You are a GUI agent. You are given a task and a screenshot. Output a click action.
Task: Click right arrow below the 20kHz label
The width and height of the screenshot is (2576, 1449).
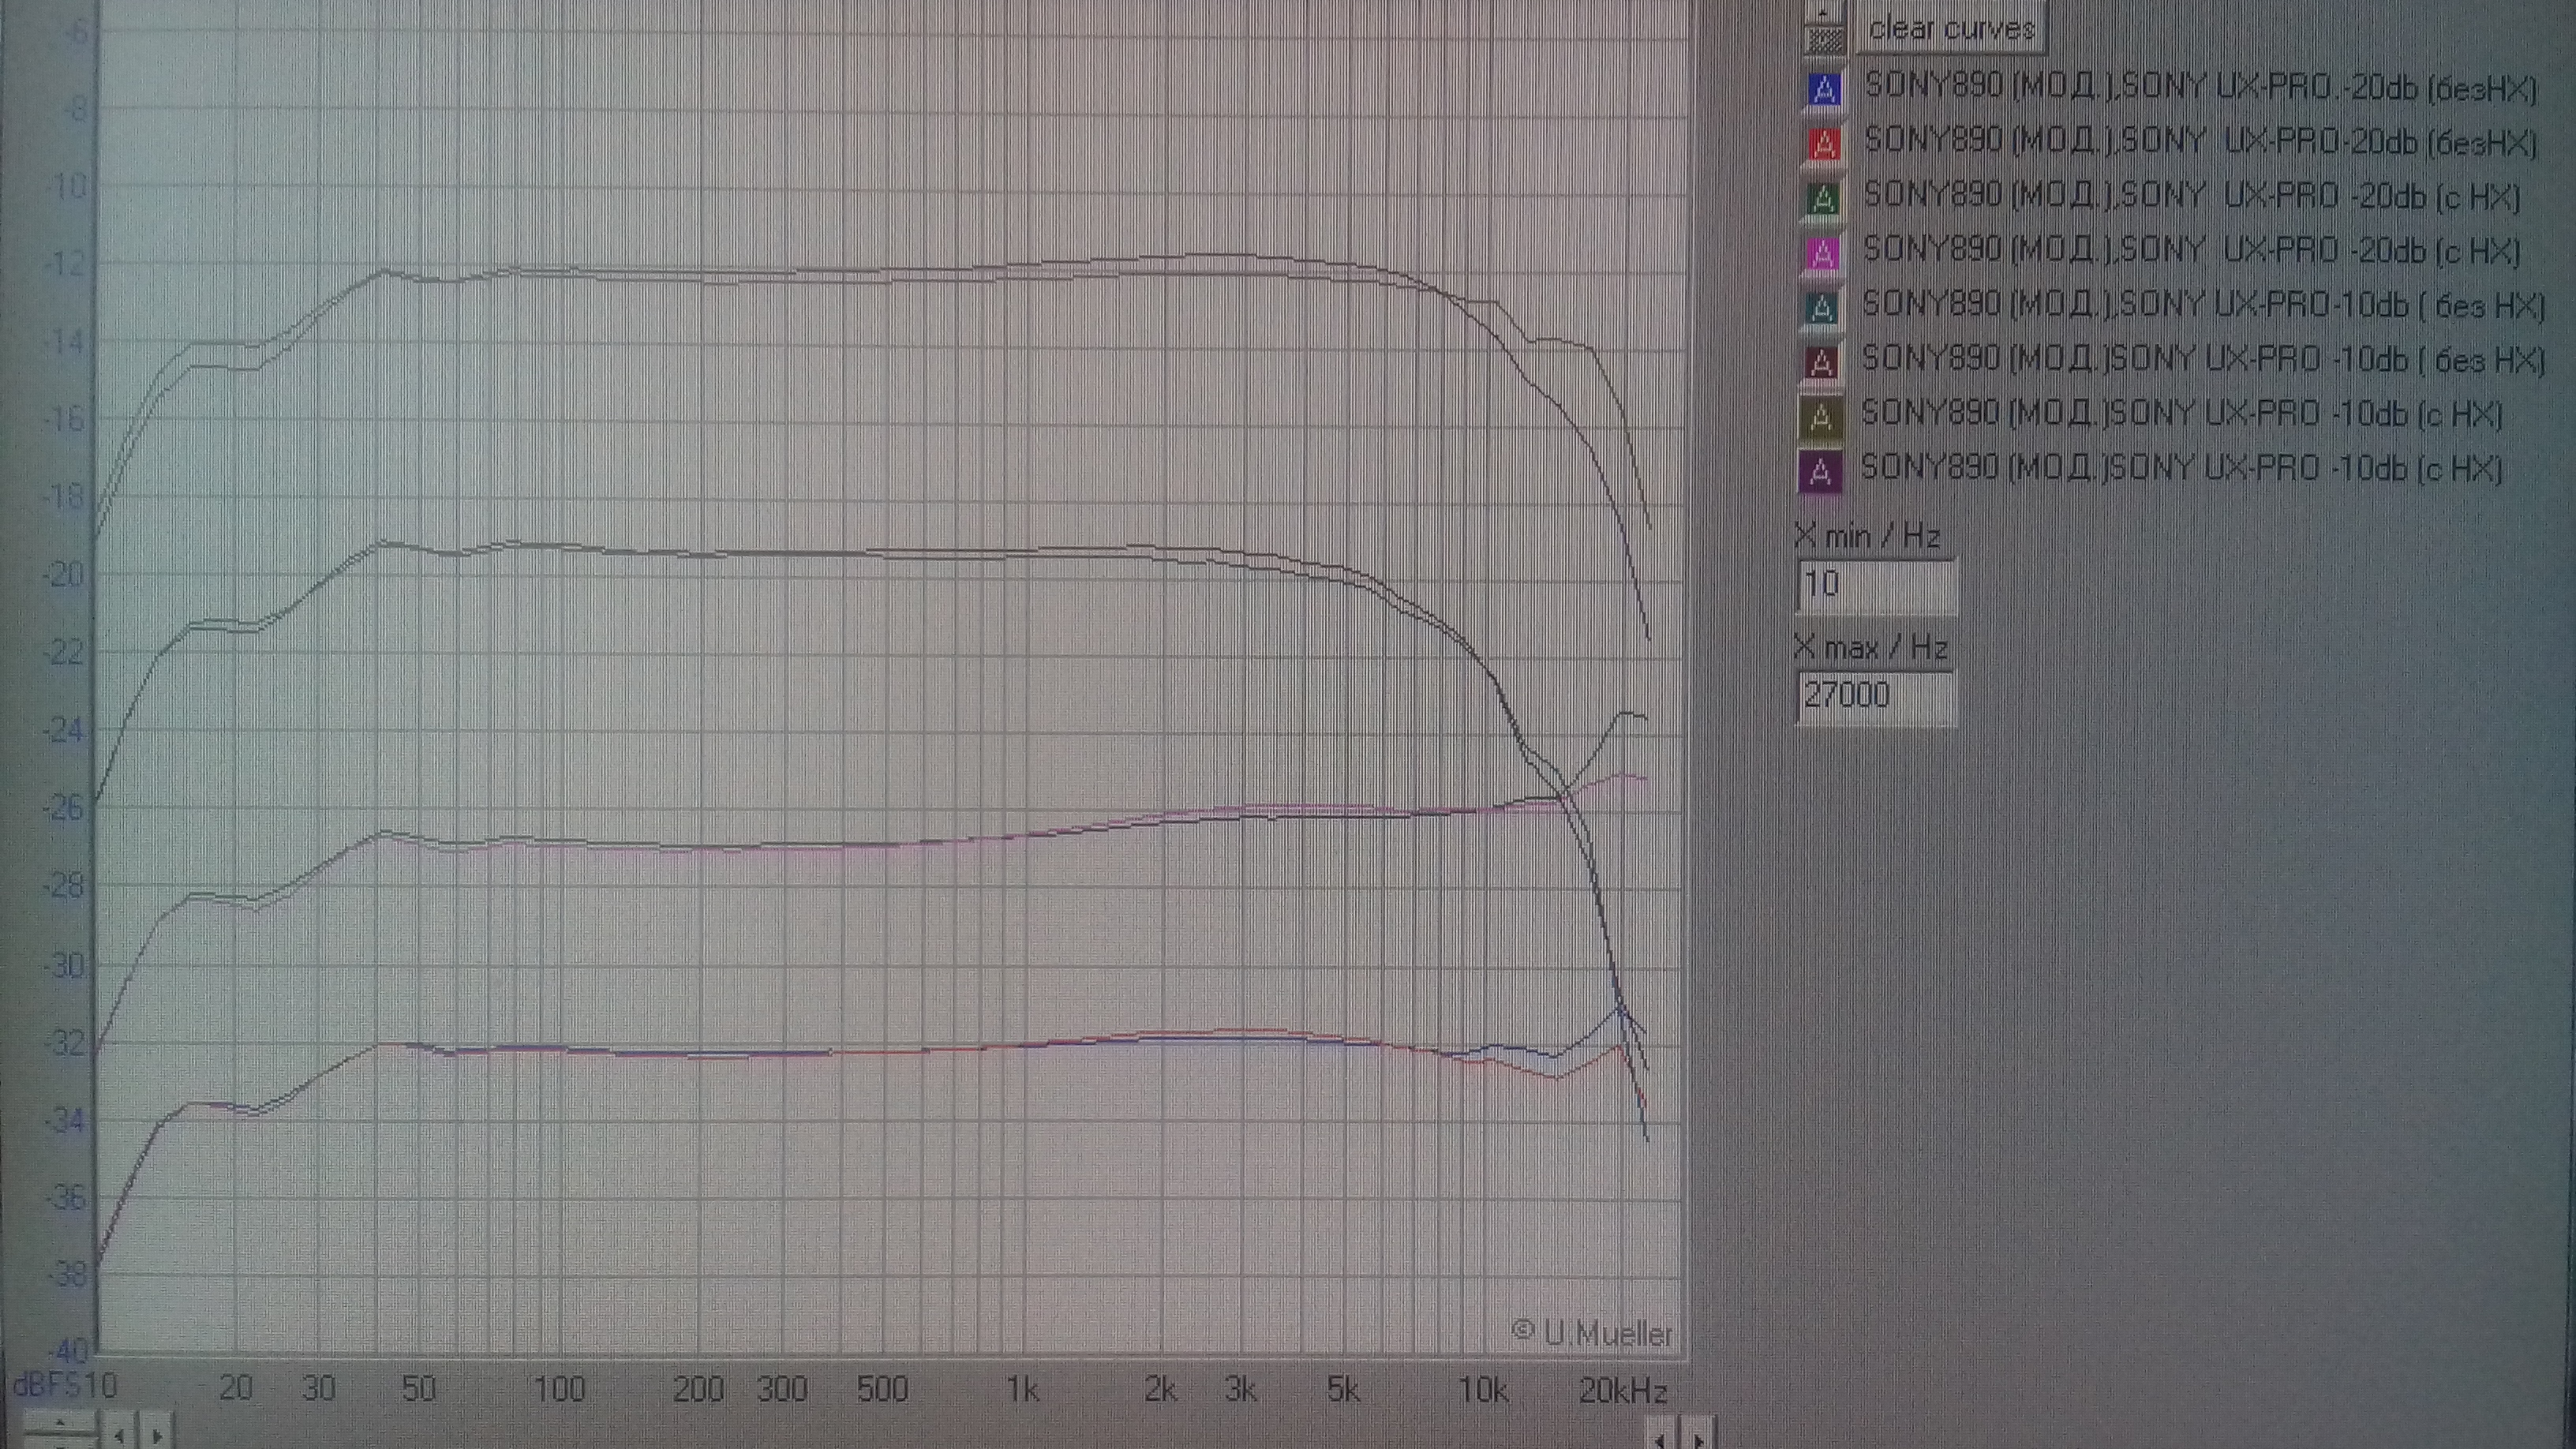[1698, 1439]
